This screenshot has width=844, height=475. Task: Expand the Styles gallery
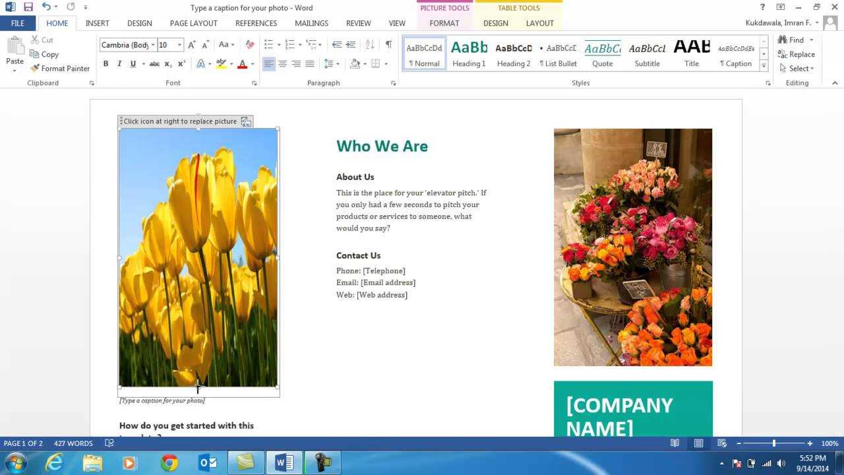pos(764,66)
